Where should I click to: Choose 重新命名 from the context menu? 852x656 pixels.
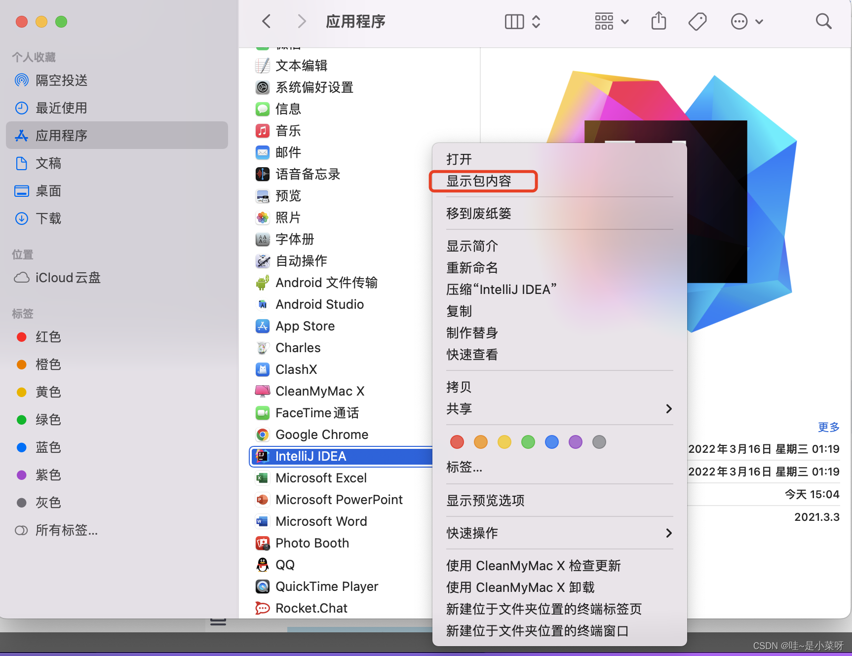(560, 268)
